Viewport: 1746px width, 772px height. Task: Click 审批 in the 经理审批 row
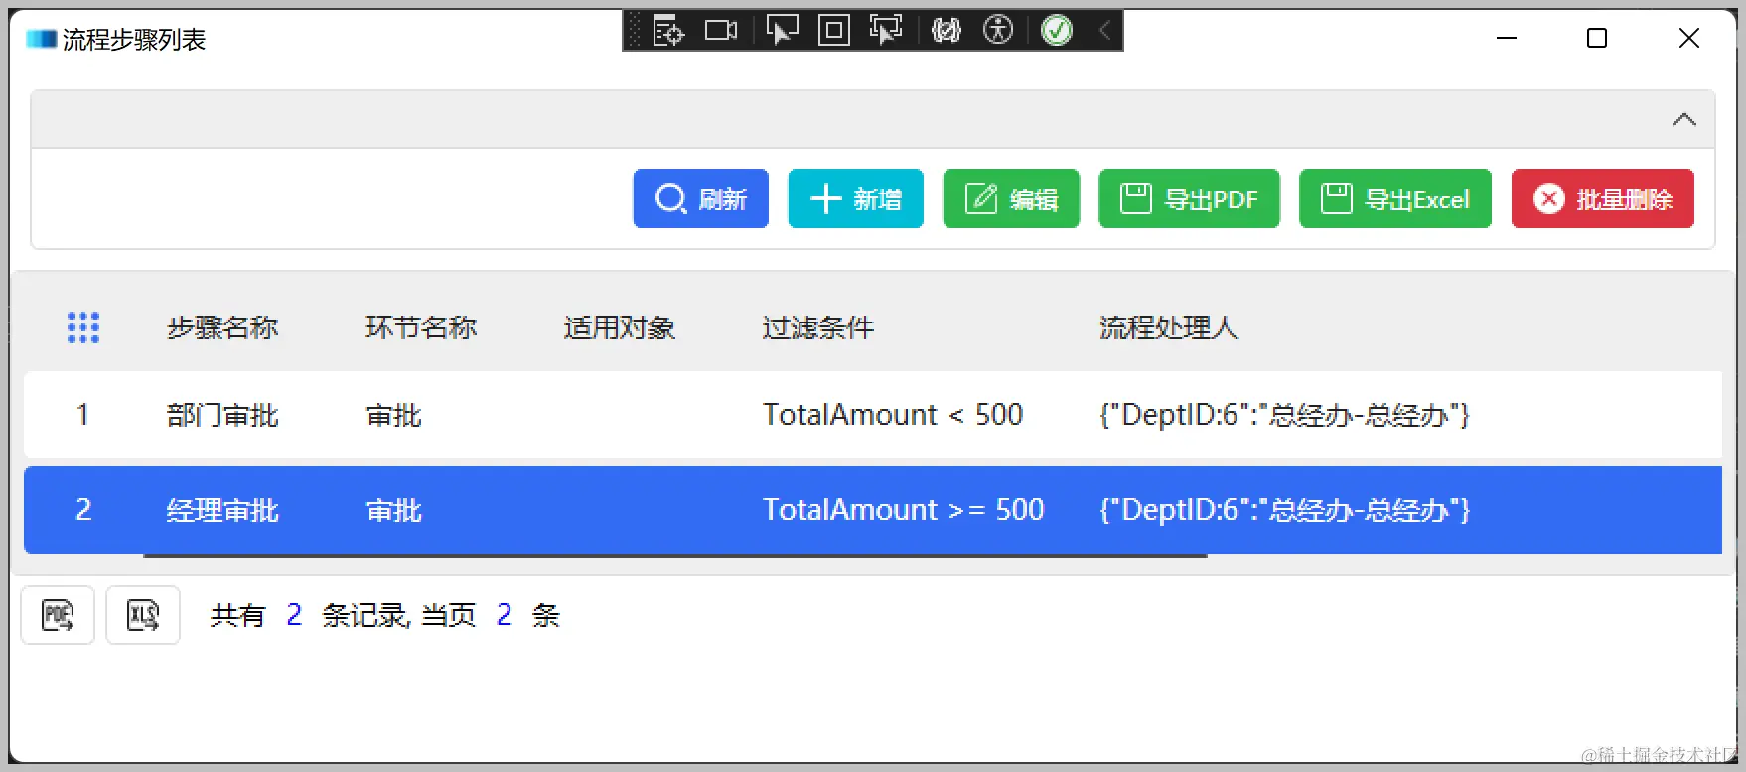click(x=394, y=510)
